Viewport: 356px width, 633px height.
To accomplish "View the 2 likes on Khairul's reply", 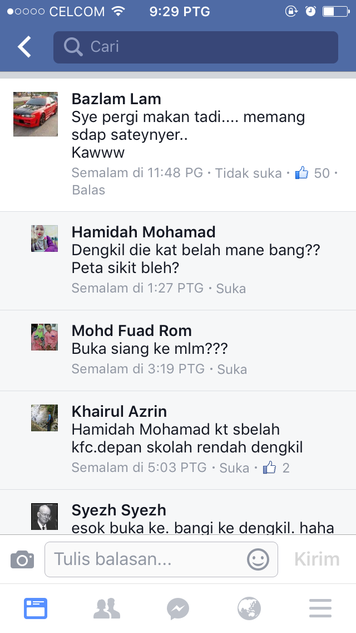I will pos(276,468).
